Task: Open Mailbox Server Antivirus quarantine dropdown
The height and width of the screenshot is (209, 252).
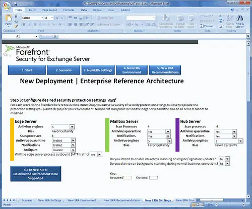Action: pyautogui.click(x=168, y=131)
